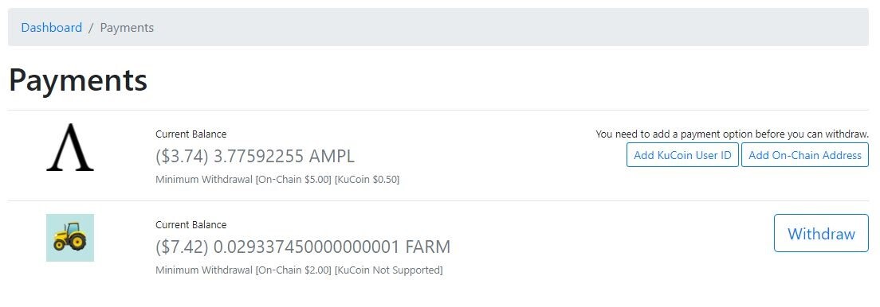Select the Payments breadcrumb item
Screen dimensions: 880x307
pos(127,28)
